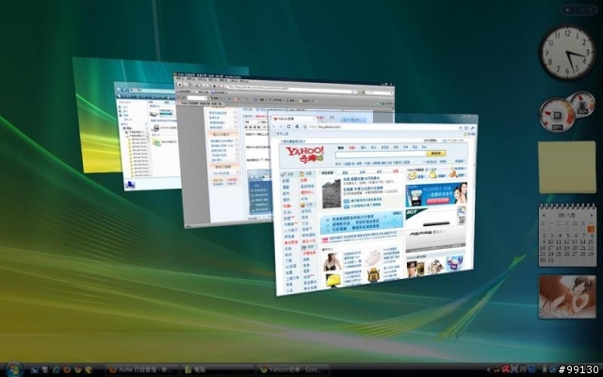Select the 電腦 taskbar button
This screenshot has height=377, width=603.
218,369
